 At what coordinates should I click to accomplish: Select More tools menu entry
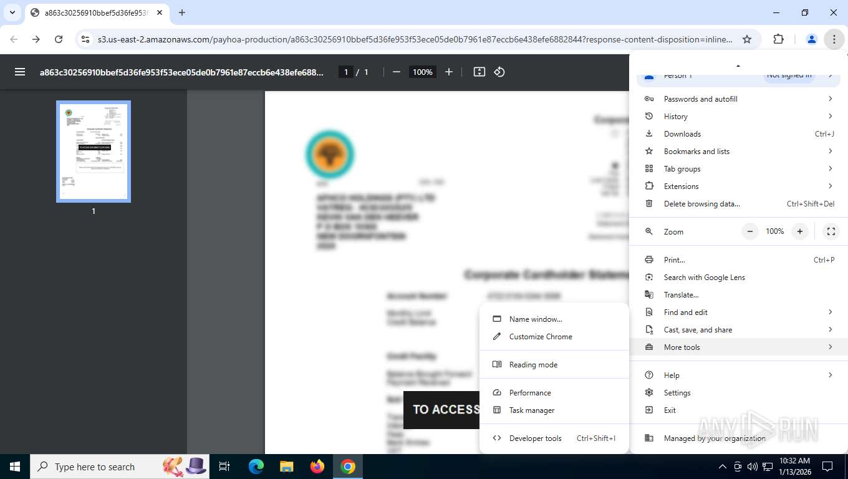click(x=739, y=347)
